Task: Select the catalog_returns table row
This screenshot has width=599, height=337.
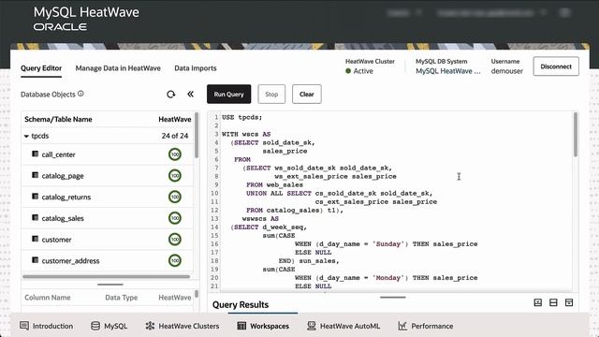Action: 108,197
